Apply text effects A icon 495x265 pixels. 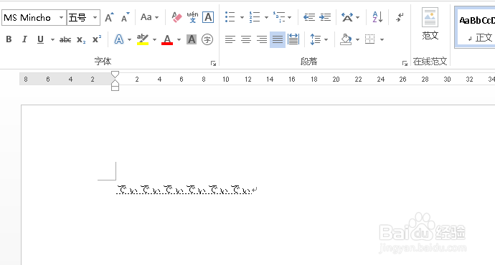tap(118, 39)
